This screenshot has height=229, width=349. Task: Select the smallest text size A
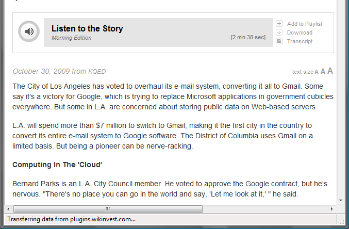[x=317, y=72]
